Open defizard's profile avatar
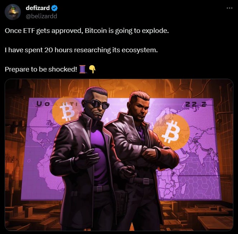The image size is (238, 234). click(13, 12)
